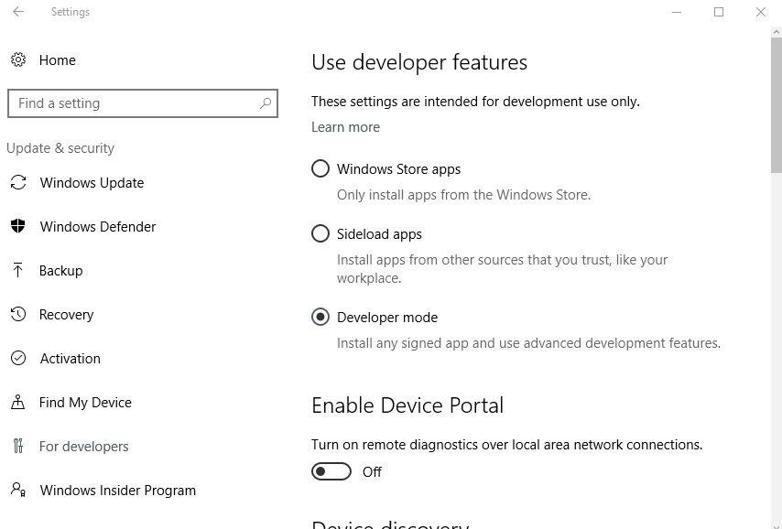Click the 'Install any signed app' description

(528, 343)
